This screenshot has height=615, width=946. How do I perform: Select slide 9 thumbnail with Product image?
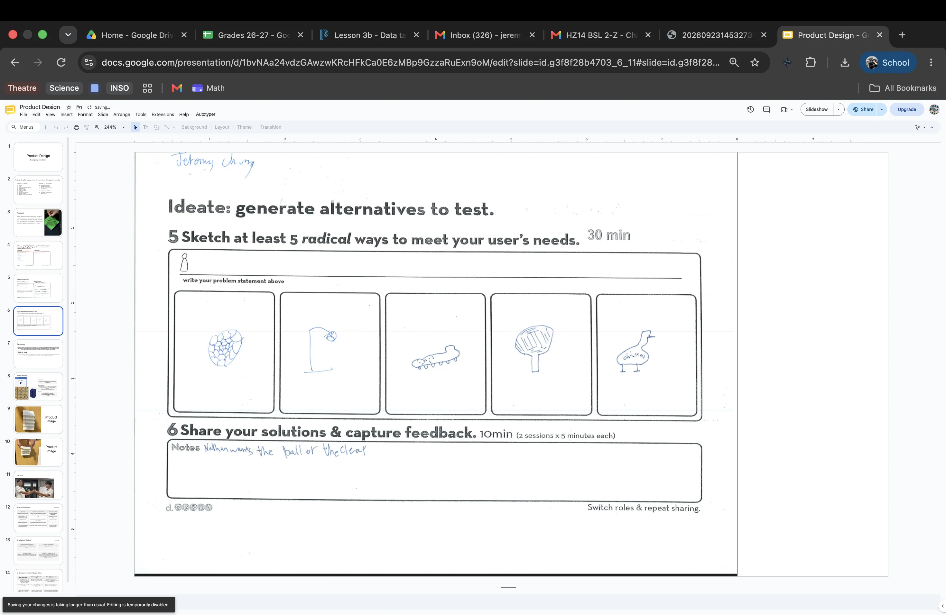[38, 419]
